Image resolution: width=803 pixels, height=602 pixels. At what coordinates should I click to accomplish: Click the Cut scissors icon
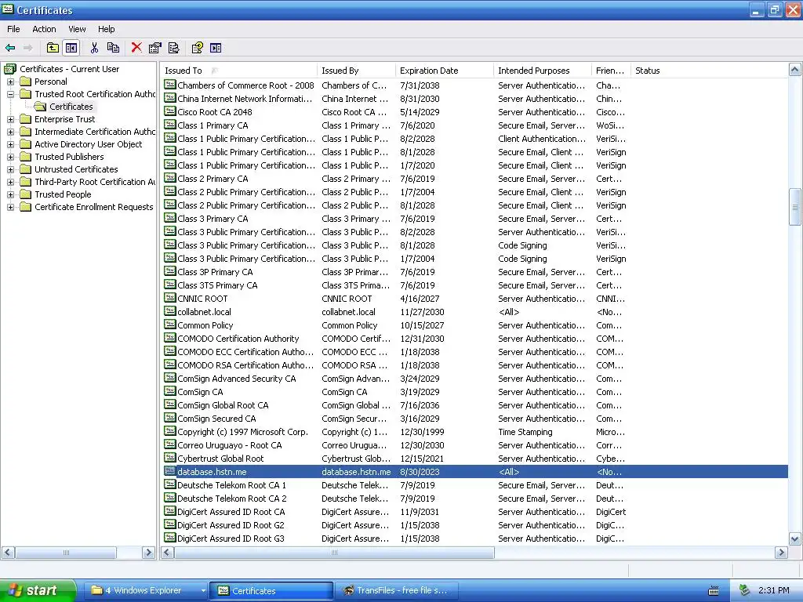coord(94,48)
